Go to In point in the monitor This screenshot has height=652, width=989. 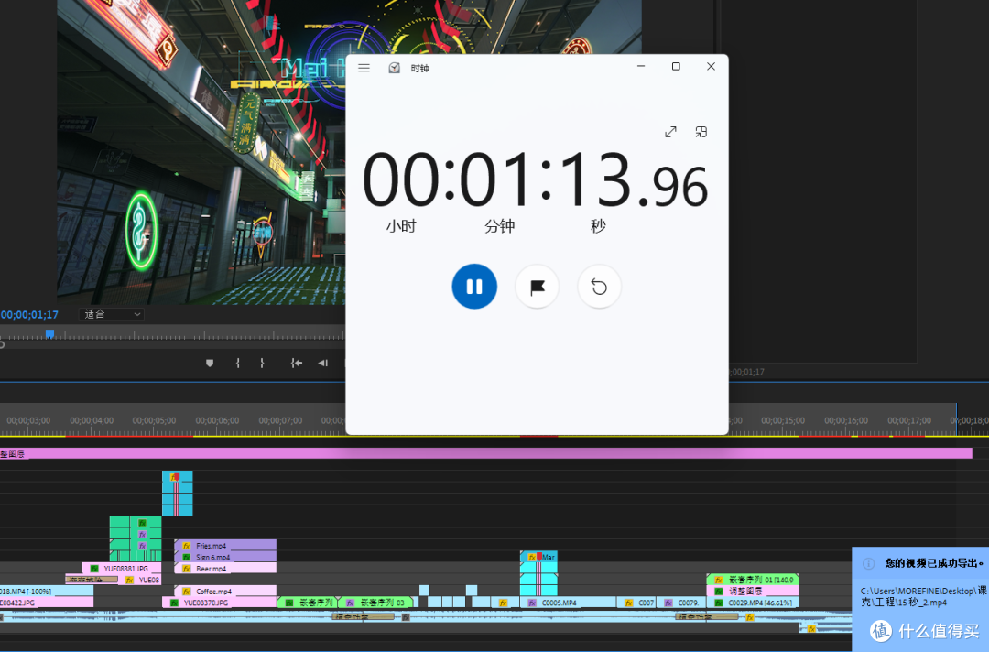[297, 364]
